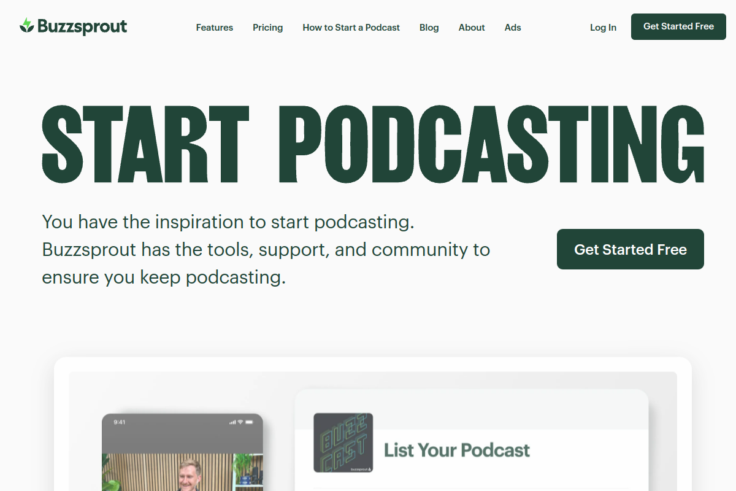The width and height of the screenshot is (736, 491).
Task: Click the Buzzsprout logo
Action: click(x=74, y=26)
